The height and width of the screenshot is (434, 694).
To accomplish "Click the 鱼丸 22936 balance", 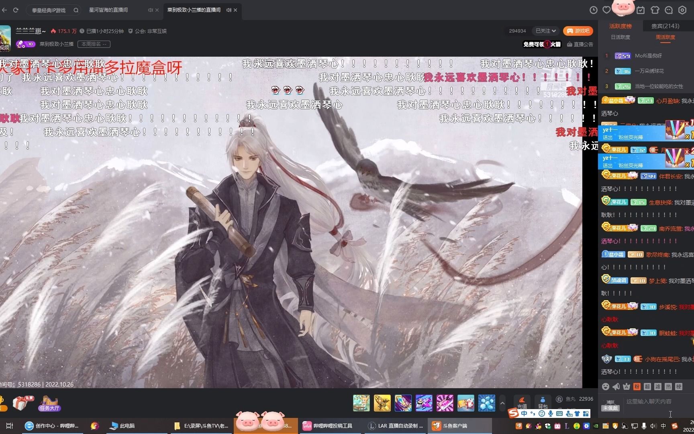I will (575, 399).
